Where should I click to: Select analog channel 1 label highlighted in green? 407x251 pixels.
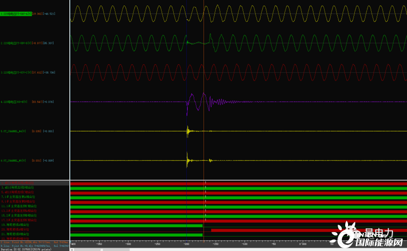coord(16,14)
